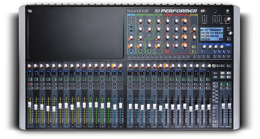Image resolution: width=260 pixels, height=139 pixels.
Task: Click the orange-lit gain encoder above the blue-fader channels
Action: tap(114, 66)
